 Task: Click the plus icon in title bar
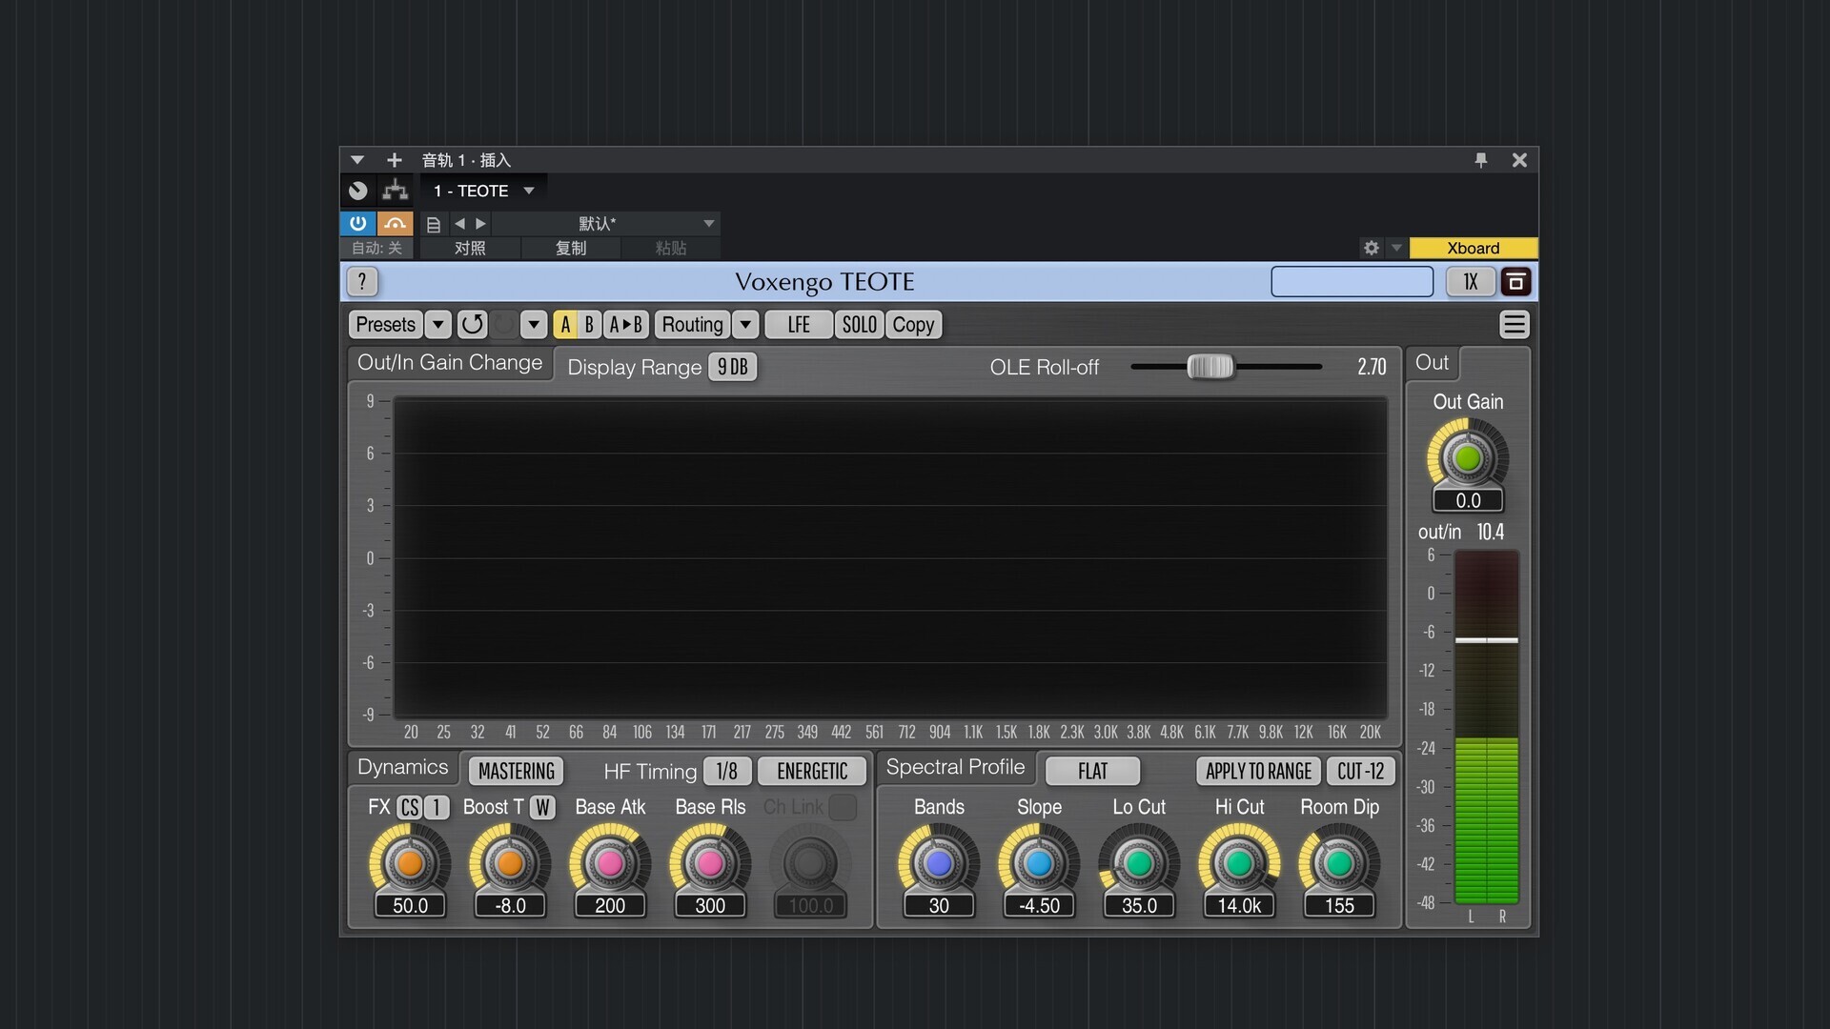click(394, 160)
